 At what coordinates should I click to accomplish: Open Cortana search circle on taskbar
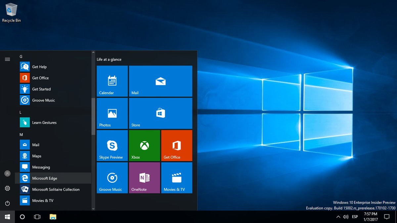pyautogui.click(x=22, y=217)
